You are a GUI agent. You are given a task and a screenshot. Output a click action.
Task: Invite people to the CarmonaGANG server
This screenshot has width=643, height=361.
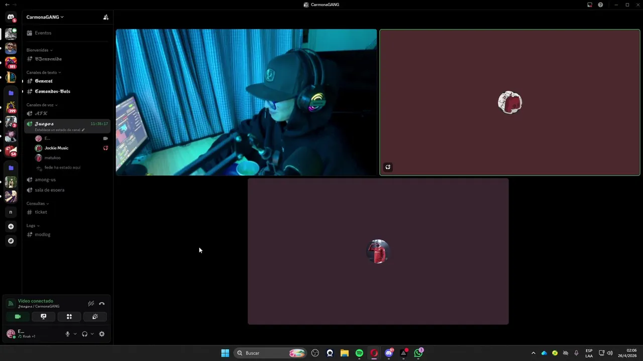pos(105,17)
